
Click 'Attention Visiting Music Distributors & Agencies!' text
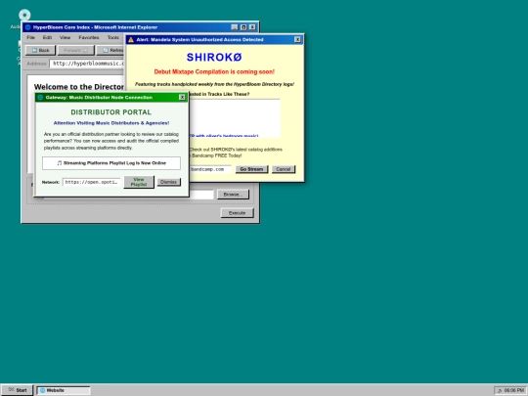pos(111,123)
